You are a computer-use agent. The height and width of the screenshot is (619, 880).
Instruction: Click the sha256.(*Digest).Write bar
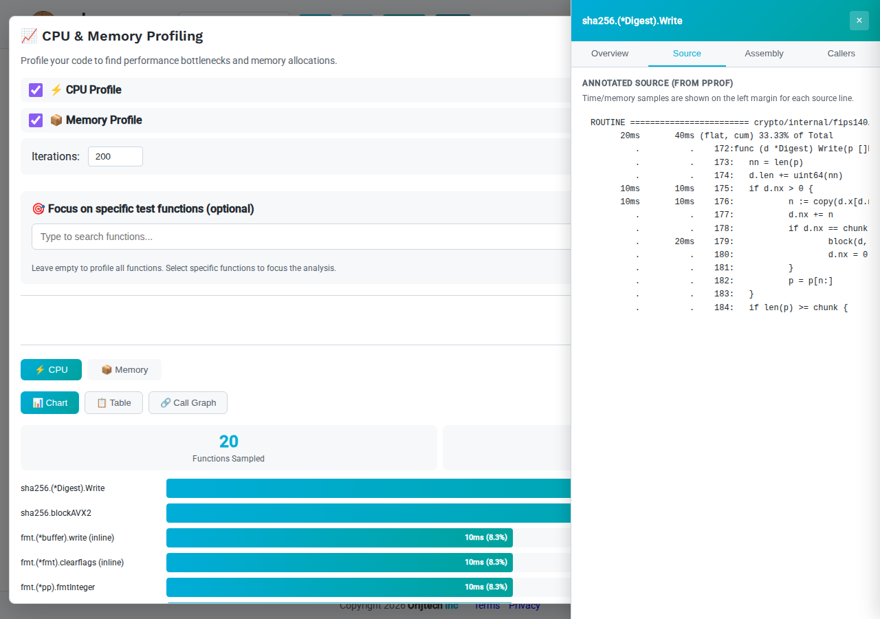coord(368,488)
